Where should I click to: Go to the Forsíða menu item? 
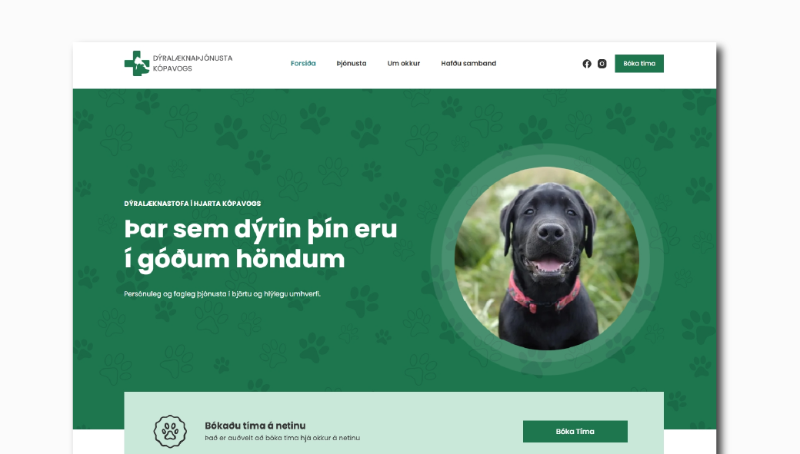303,63
